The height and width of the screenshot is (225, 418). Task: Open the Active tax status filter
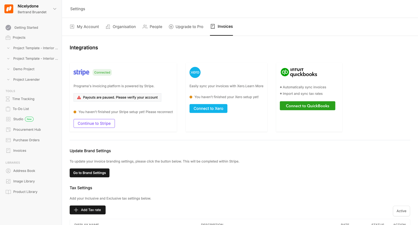401,211
